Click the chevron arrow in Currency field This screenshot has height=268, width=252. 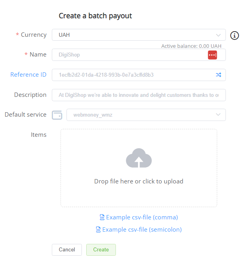pyautogui.click(x=218, y=35)
